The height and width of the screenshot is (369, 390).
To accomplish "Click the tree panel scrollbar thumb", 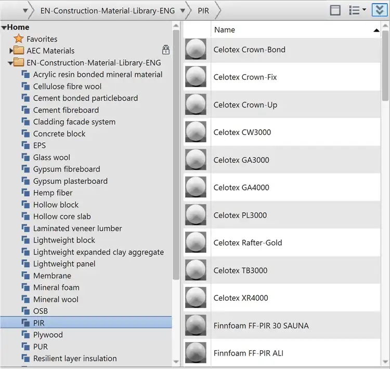I will click(176, 155).
